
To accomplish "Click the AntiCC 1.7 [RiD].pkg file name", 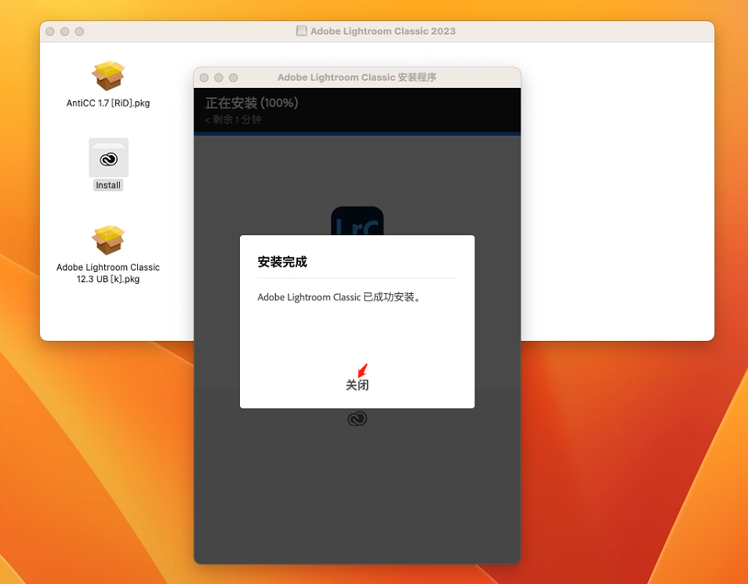I will click(108, 103).
